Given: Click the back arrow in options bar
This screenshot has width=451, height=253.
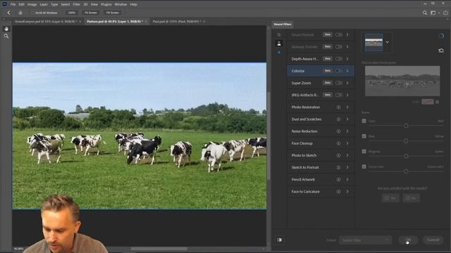Looking at the screenshot, I should pos(8,13).
